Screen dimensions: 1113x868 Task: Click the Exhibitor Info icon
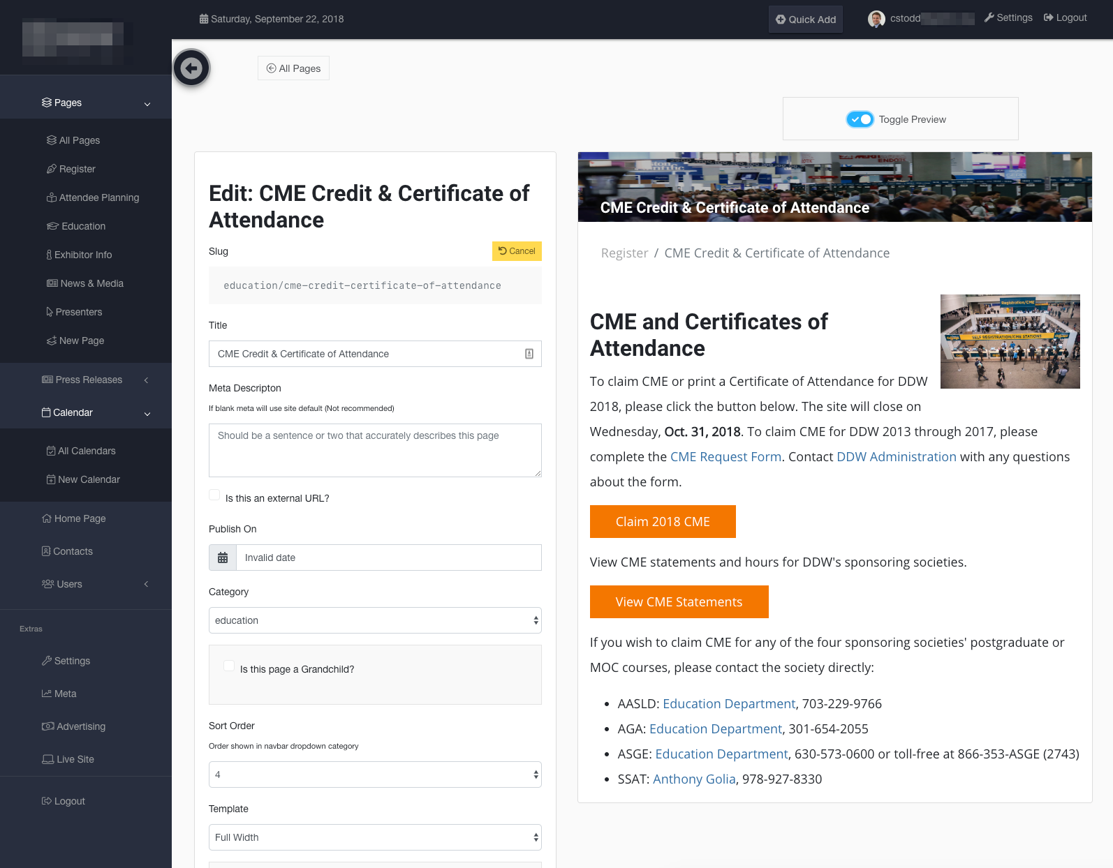[x=49, y=255]
